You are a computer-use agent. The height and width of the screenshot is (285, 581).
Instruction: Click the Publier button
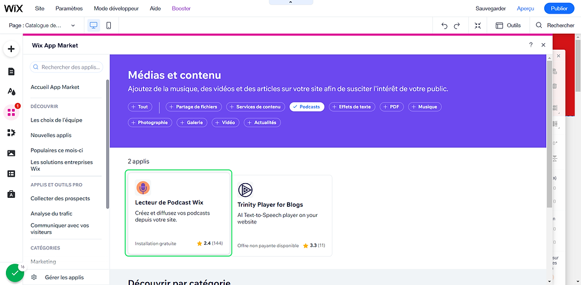[x=559, y=8]
